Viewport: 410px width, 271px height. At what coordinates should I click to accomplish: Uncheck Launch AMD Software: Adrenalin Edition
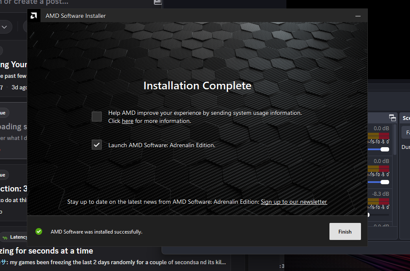pyautogui.click(x=97, y=145)
